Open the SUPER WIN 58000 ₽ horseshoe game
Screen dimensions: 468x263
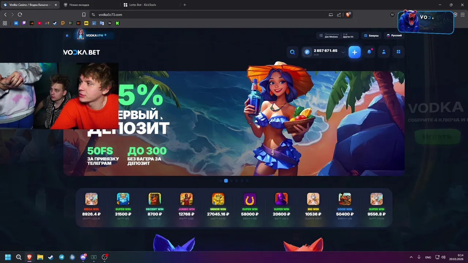pyautogui.click(x=250, y=207)
